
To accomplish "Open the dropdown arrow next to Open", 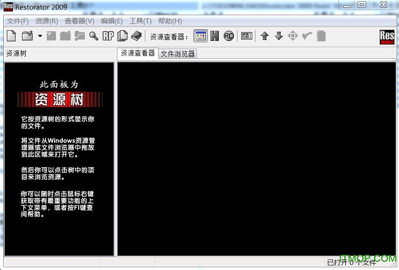I will [40, 36].
